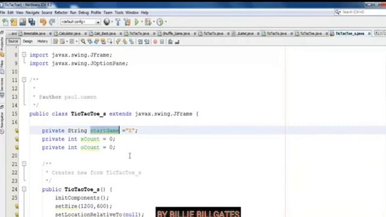The image size is (386, 217).
Task: Click the Clean and Build Project icon
Action: (127, 22)
